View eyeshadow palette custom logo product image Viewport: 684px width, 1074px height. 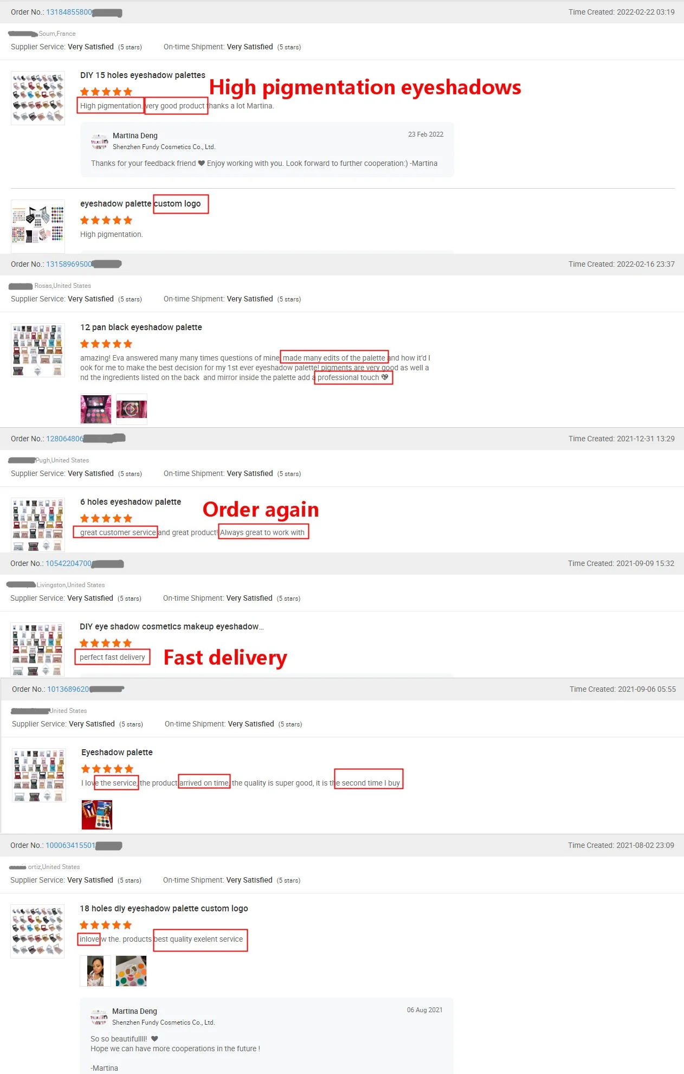click(x=38, y=226)
